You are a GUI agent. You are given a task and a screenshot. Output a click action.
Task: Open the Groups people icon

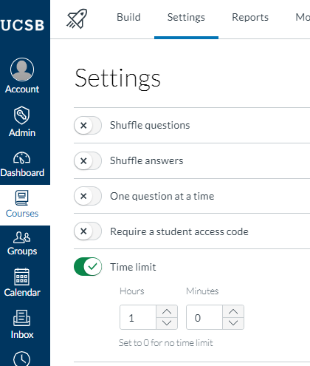22,237
